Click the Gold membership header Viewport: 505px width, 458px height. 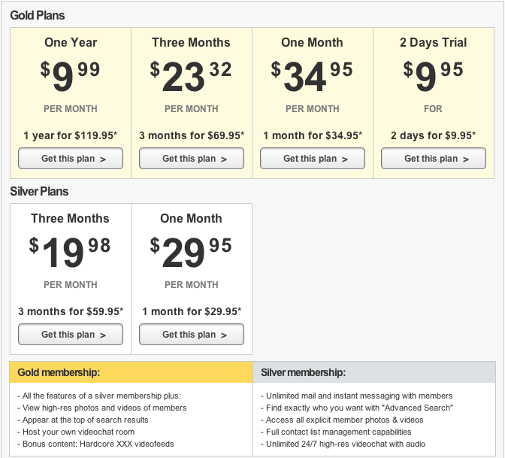tap(131, 372)
